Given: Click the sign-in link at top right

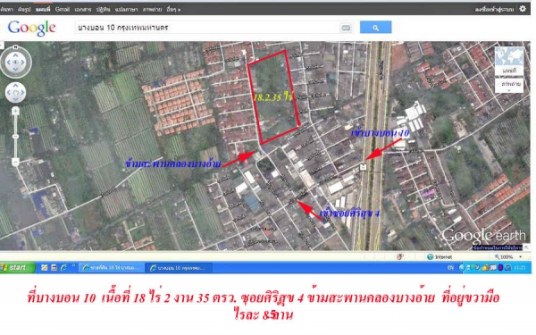Looking at the screenshot, I should pyautogui.click(x=494, y=9).
